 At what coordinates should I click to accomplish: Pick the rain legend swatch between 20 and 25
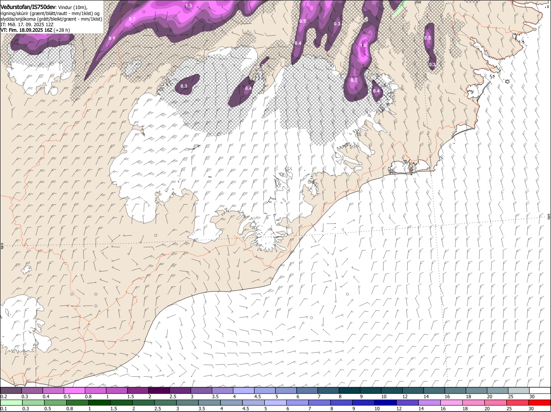[495, 403]
